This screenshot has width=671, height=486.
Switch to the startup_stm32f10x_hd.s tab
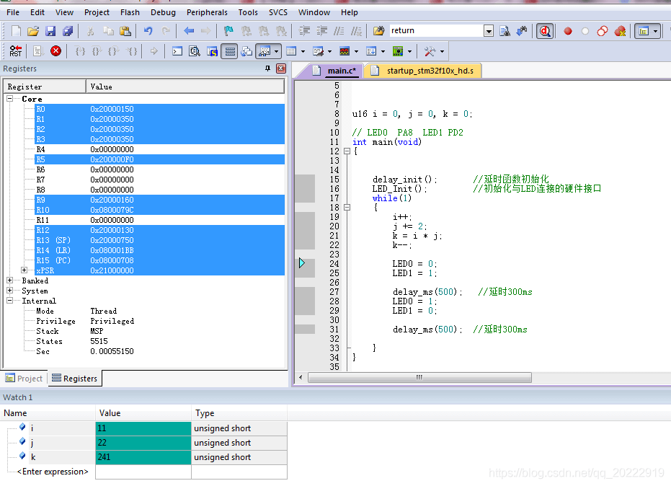tap(424, 71)
